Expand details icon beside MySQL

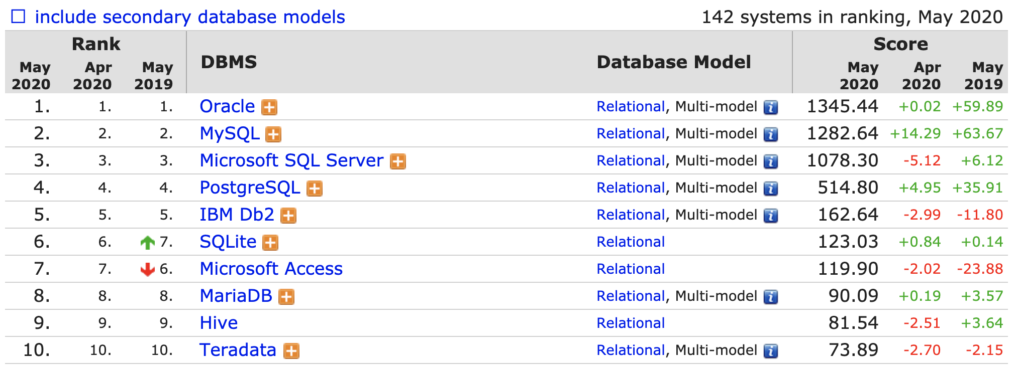click(x=273, y=134)
